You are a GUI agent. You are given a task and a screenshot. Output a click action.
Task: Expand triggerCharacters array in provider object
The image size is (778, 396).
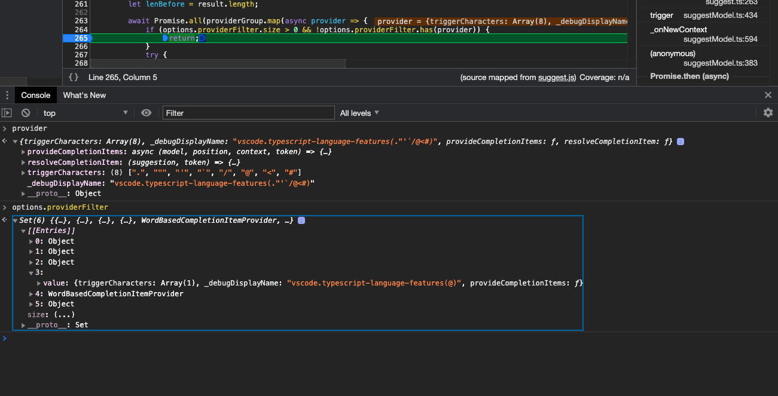pos(24,172)
